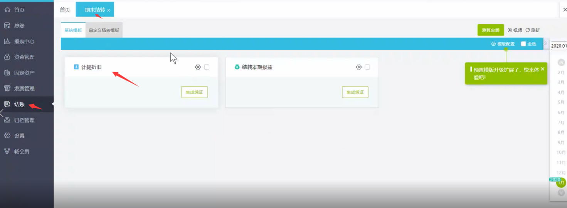The width and height of the screenshot is (567, 208).
Task: Click the 2020.01 period field
Action: pyautogui.click(x=559, y=46)
